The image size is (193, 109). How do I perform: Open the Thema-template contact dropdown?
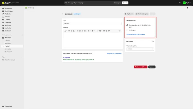[140, 49]
